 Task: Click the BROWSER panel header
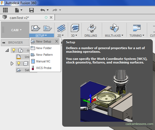(15, 43)
